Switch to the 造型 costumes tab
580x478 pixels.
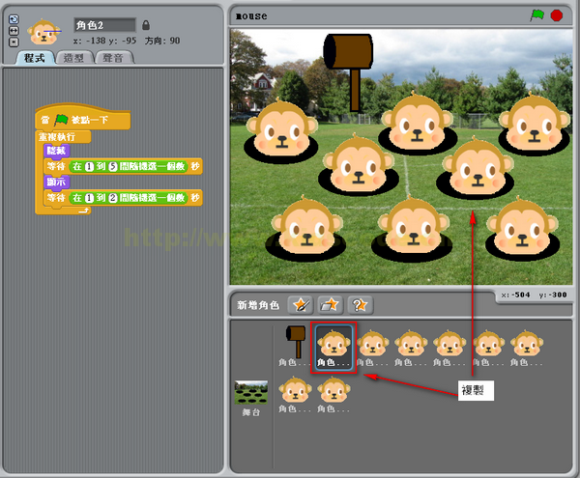pyautogui.click(x=74, y=58)
